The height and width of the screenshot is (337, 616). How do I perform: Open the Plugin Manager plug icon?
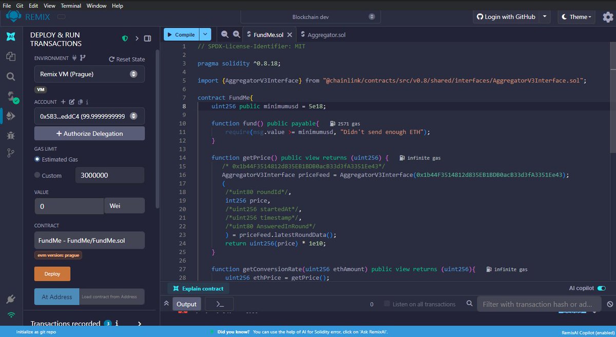[x=11, y=298]
